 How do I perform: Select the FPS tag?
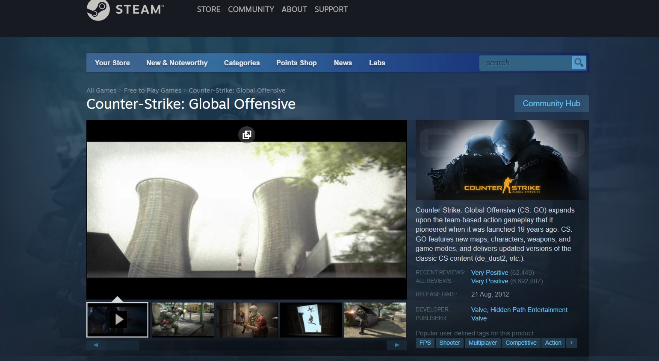(425, 343)
